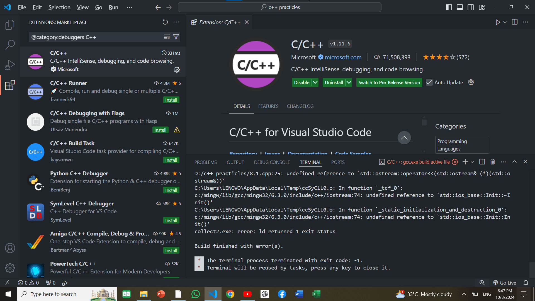Open Chrome from the Windows taskbar

tap(230, 294)
